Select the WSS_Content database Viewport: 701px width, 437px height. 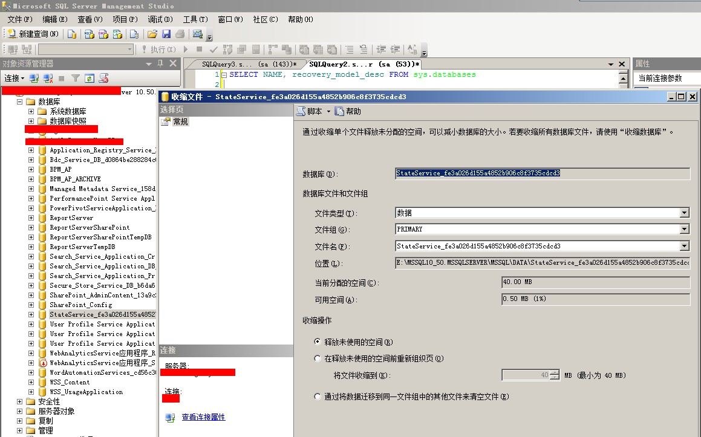(70, 382)
